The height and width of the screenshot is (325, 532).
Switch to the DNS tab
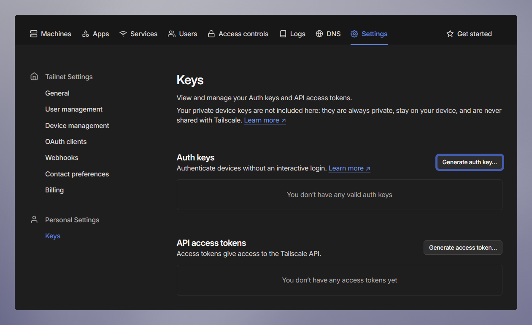pos(328,34)
